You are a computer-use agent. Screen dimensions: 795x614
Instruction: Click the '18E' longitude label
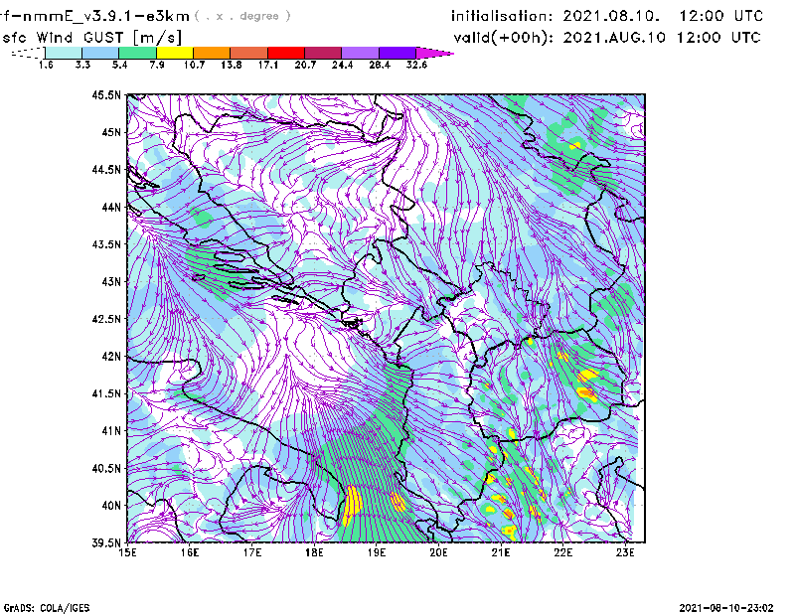[x=314, y=552]
